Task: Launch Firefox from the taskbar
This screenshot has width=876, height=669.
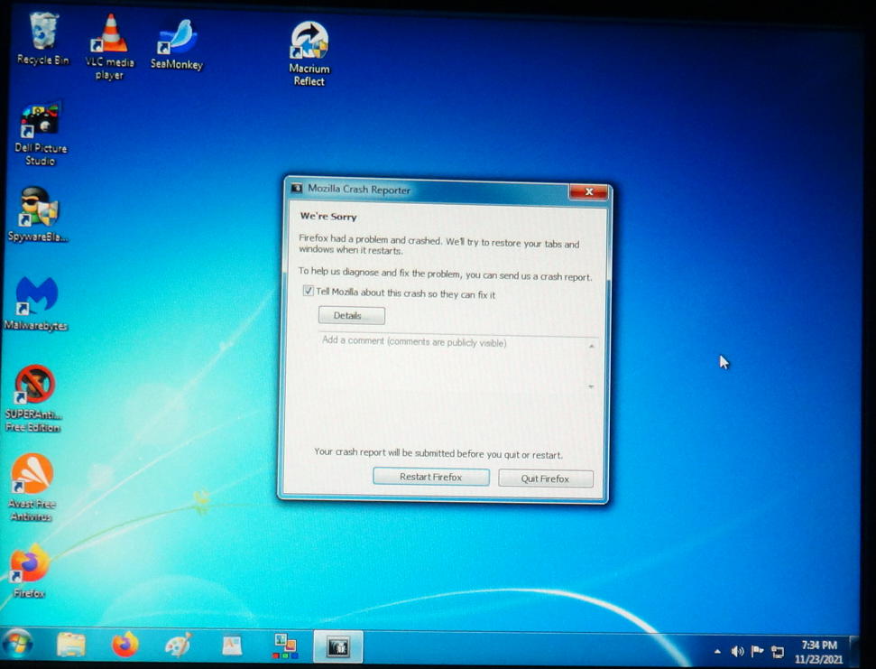Action: pyautogui.click(x=125, y=646)
